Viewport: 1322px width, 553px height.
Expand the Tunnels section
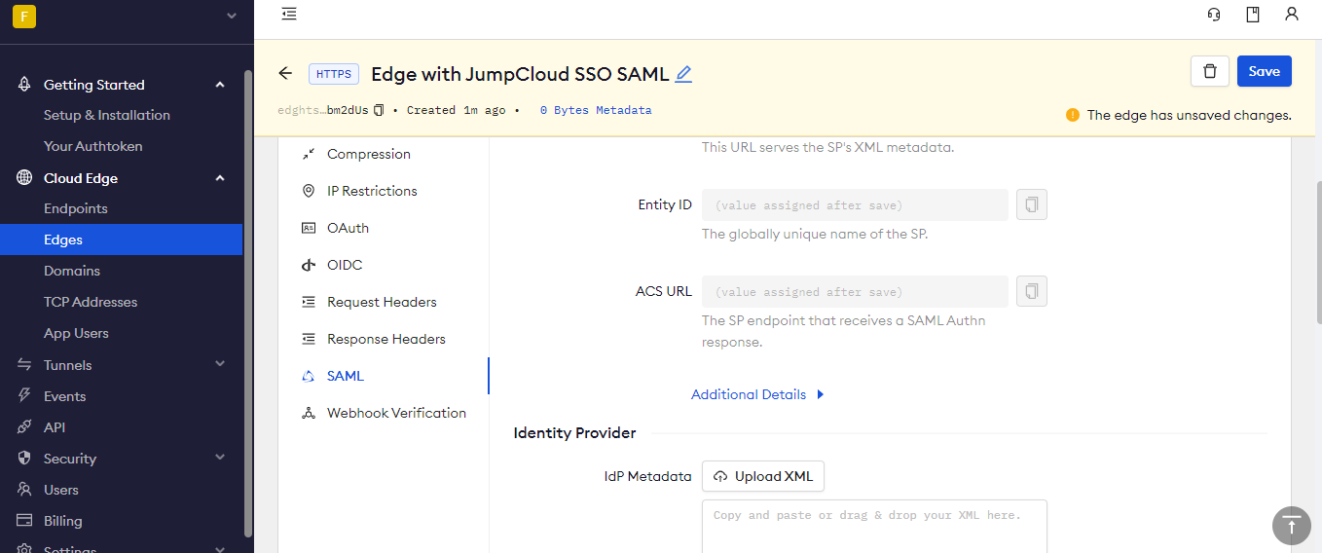click(220, 364)
